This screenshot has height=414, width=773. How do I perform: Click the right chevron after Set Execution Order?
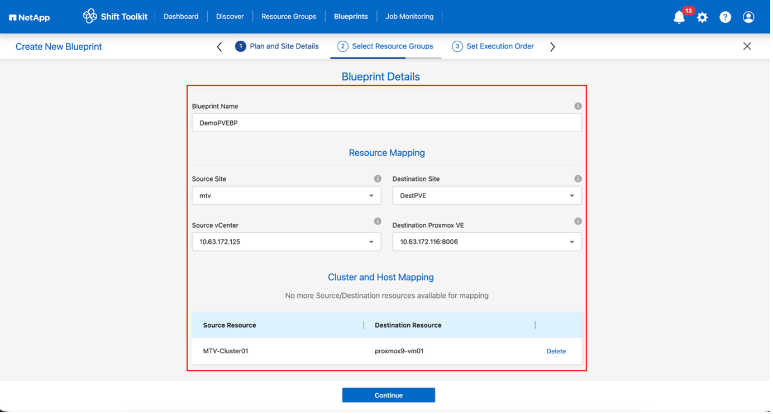(552, 47)
